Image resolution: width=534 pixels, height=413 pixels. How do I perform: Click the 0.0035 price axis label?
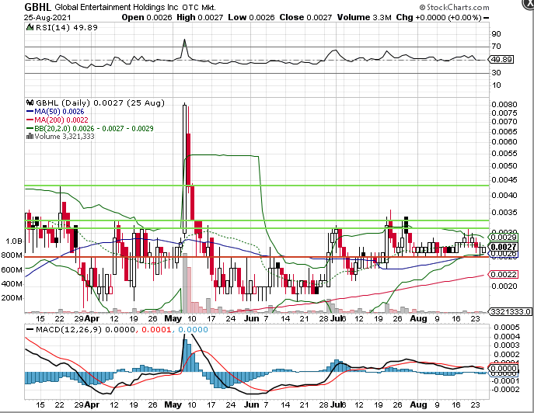click(504, 213)
